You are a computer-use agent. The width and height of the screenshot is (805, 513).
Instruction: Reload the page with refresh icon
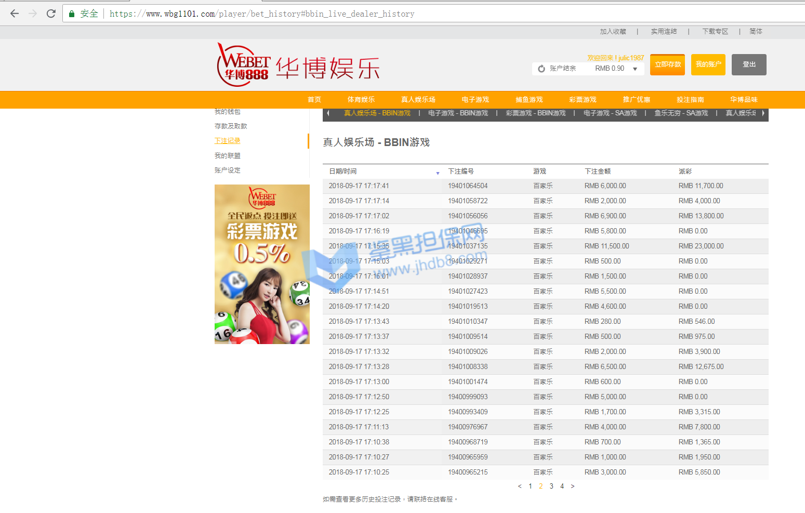tap(51, 14)
